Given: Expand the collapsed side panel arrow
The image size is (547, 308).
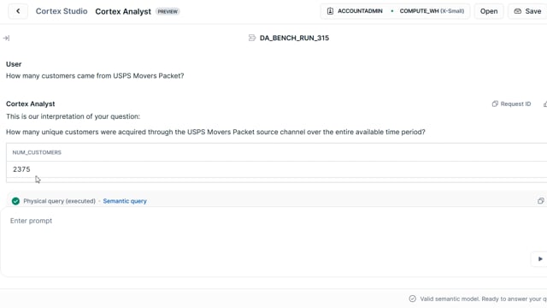Looking at the screenshot, I should (6, 38).
